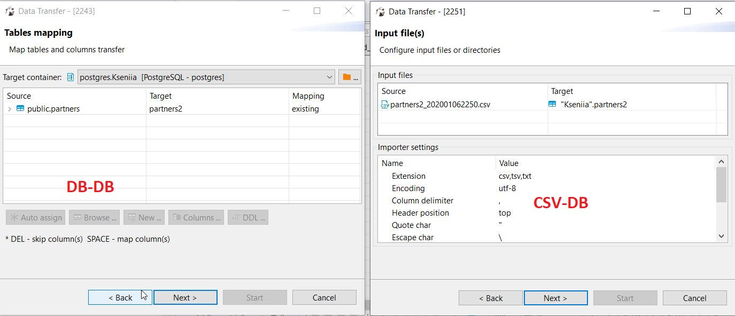Click the DBeaver logo in the right window titlebar
Image resolution: width=735 pixels, height=316 pixels.
[380, 11]
